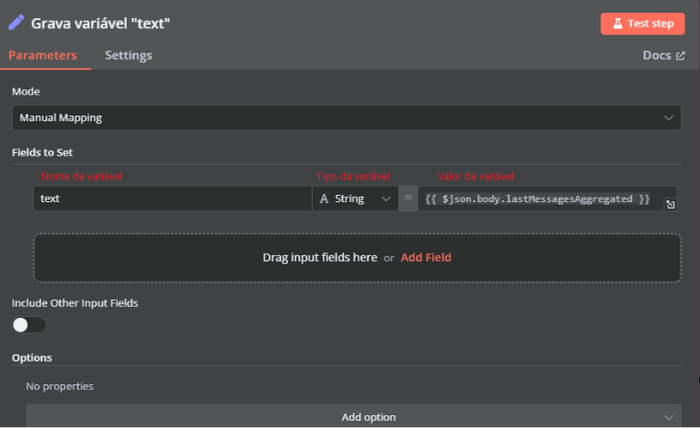Click the variable name field containing "text"

click(173, 199)
